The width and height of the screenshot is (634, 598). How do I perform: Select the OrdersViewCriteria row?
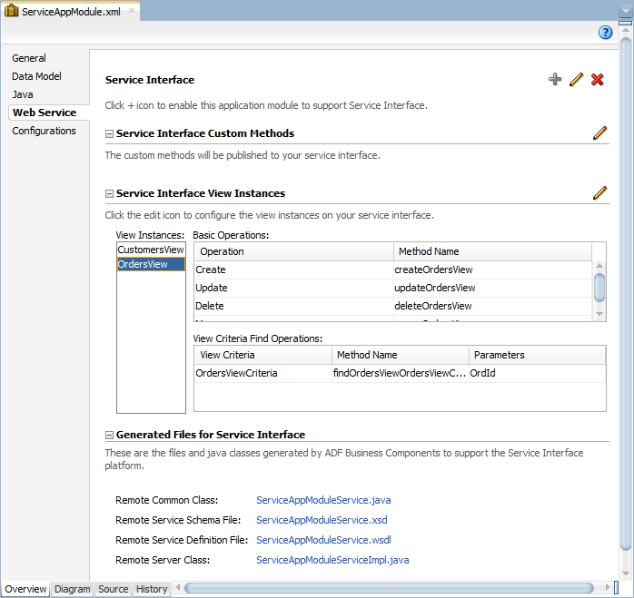click(400, 373)
